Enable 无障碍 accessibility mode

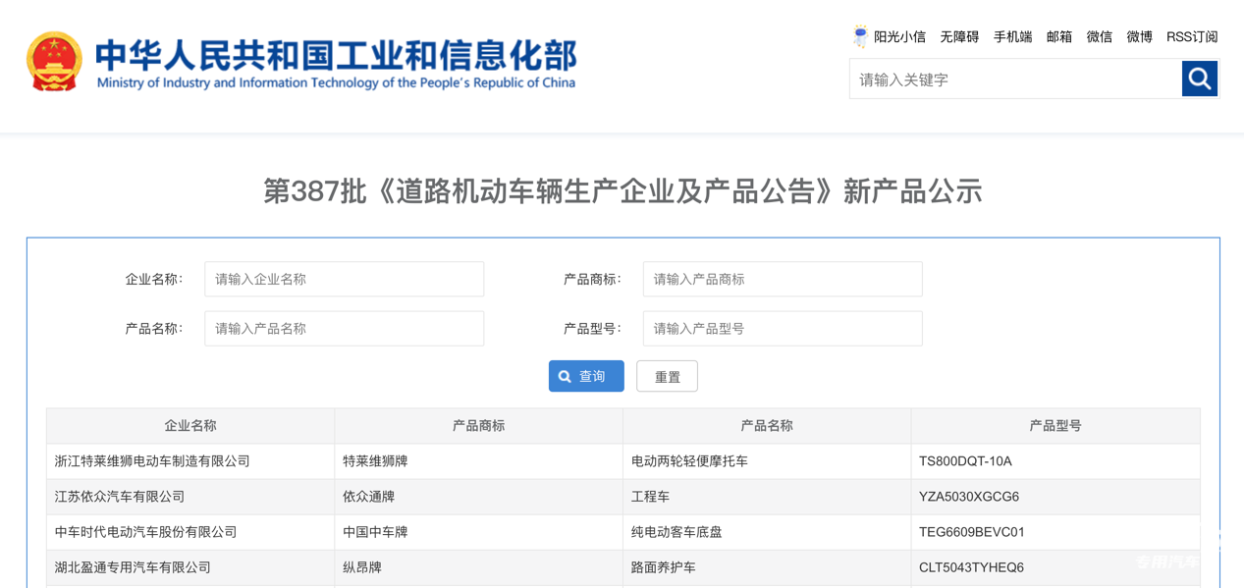click(959, 36)
